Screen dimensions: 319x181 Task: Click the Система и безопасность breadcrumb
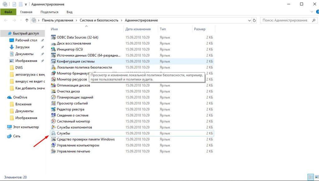pyautogui.click(x=99, y=20)
